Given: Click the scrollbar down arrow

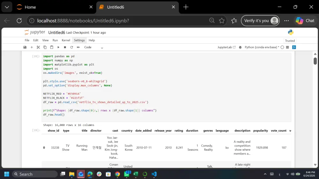Looking at the screenshot, I should tap(315, 165).
